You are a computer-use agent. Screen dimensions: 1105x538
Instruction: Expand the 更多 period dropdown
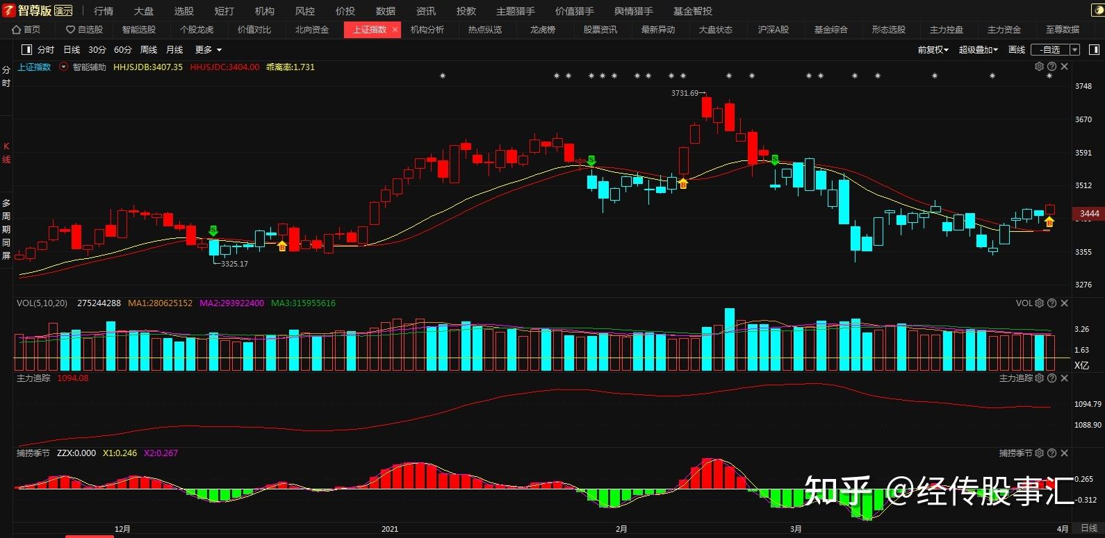(208, 50)
